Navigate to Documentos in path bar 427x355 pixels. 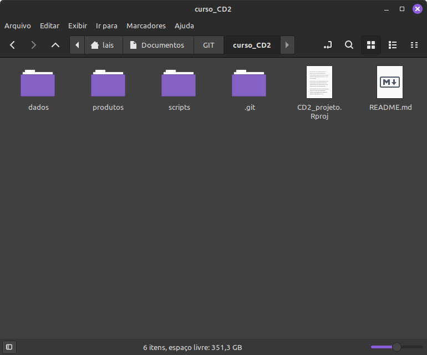[x=157, y=45]
